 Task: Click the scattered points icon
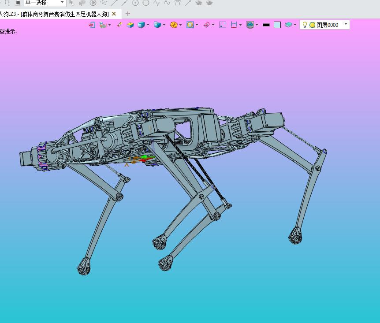click(104, 3)
